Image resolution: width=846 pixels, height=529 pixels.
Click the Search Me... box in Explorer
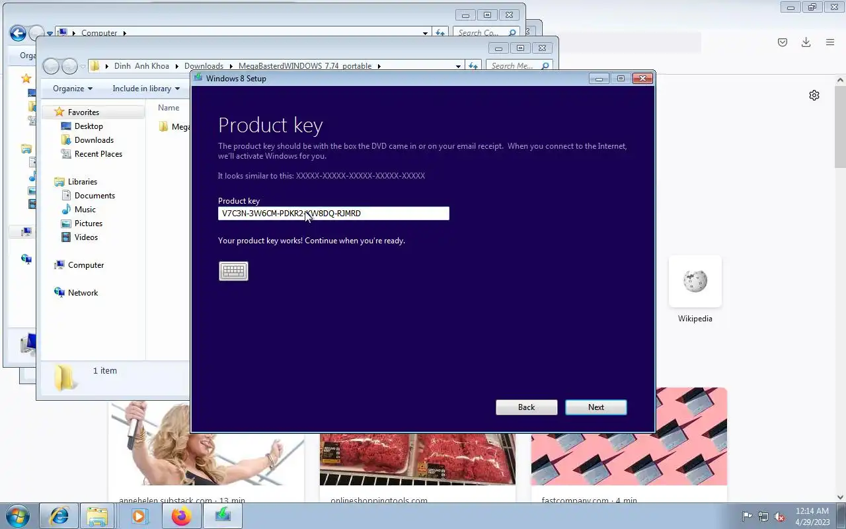[x=519, y=66]
